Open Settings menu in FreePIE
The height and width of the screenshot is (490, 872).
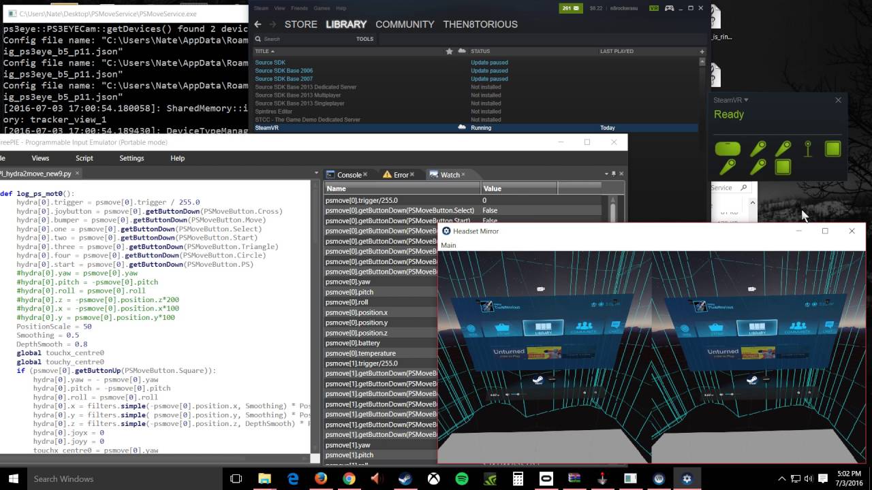131,158
